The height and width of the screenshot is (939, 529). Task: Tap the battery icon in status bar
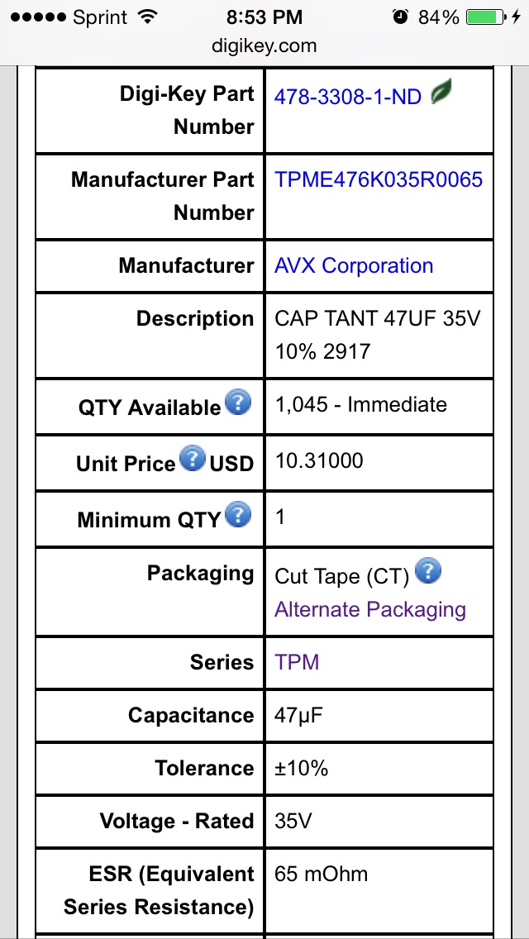pyautogui.click(x=487, y=17)
